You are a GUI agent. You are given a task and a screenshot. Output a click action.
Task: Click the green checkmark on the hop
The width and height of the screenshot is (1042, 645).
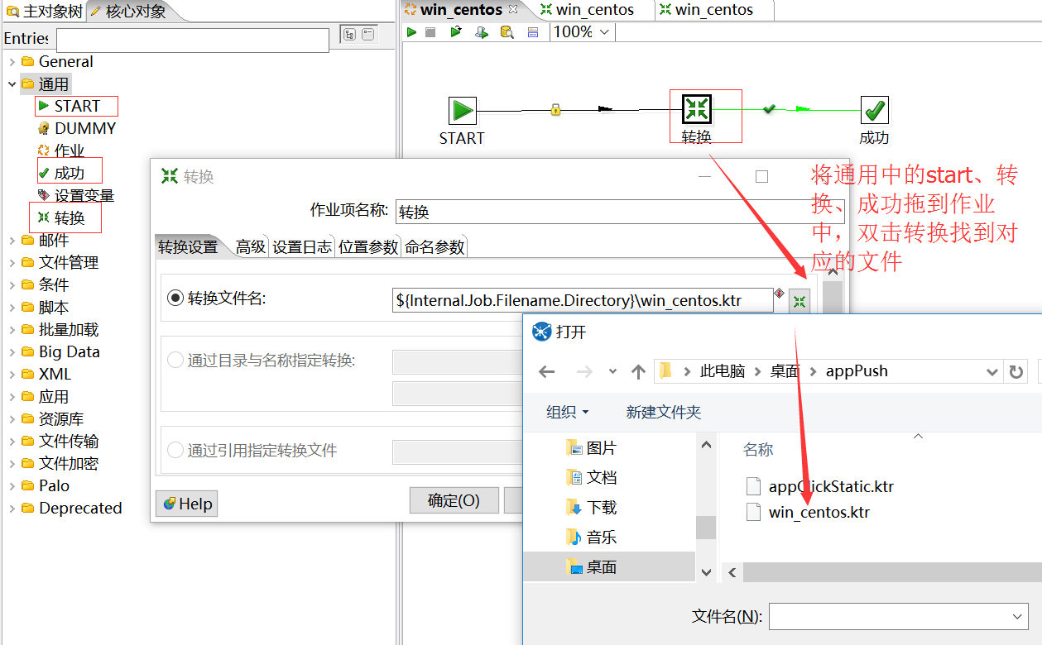pyautogui.click(x=769, y=108)
